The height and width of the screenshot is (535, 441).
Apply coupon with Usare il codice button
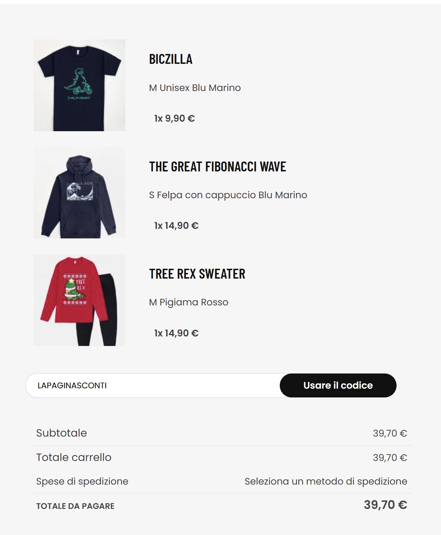tap(338, 385)
